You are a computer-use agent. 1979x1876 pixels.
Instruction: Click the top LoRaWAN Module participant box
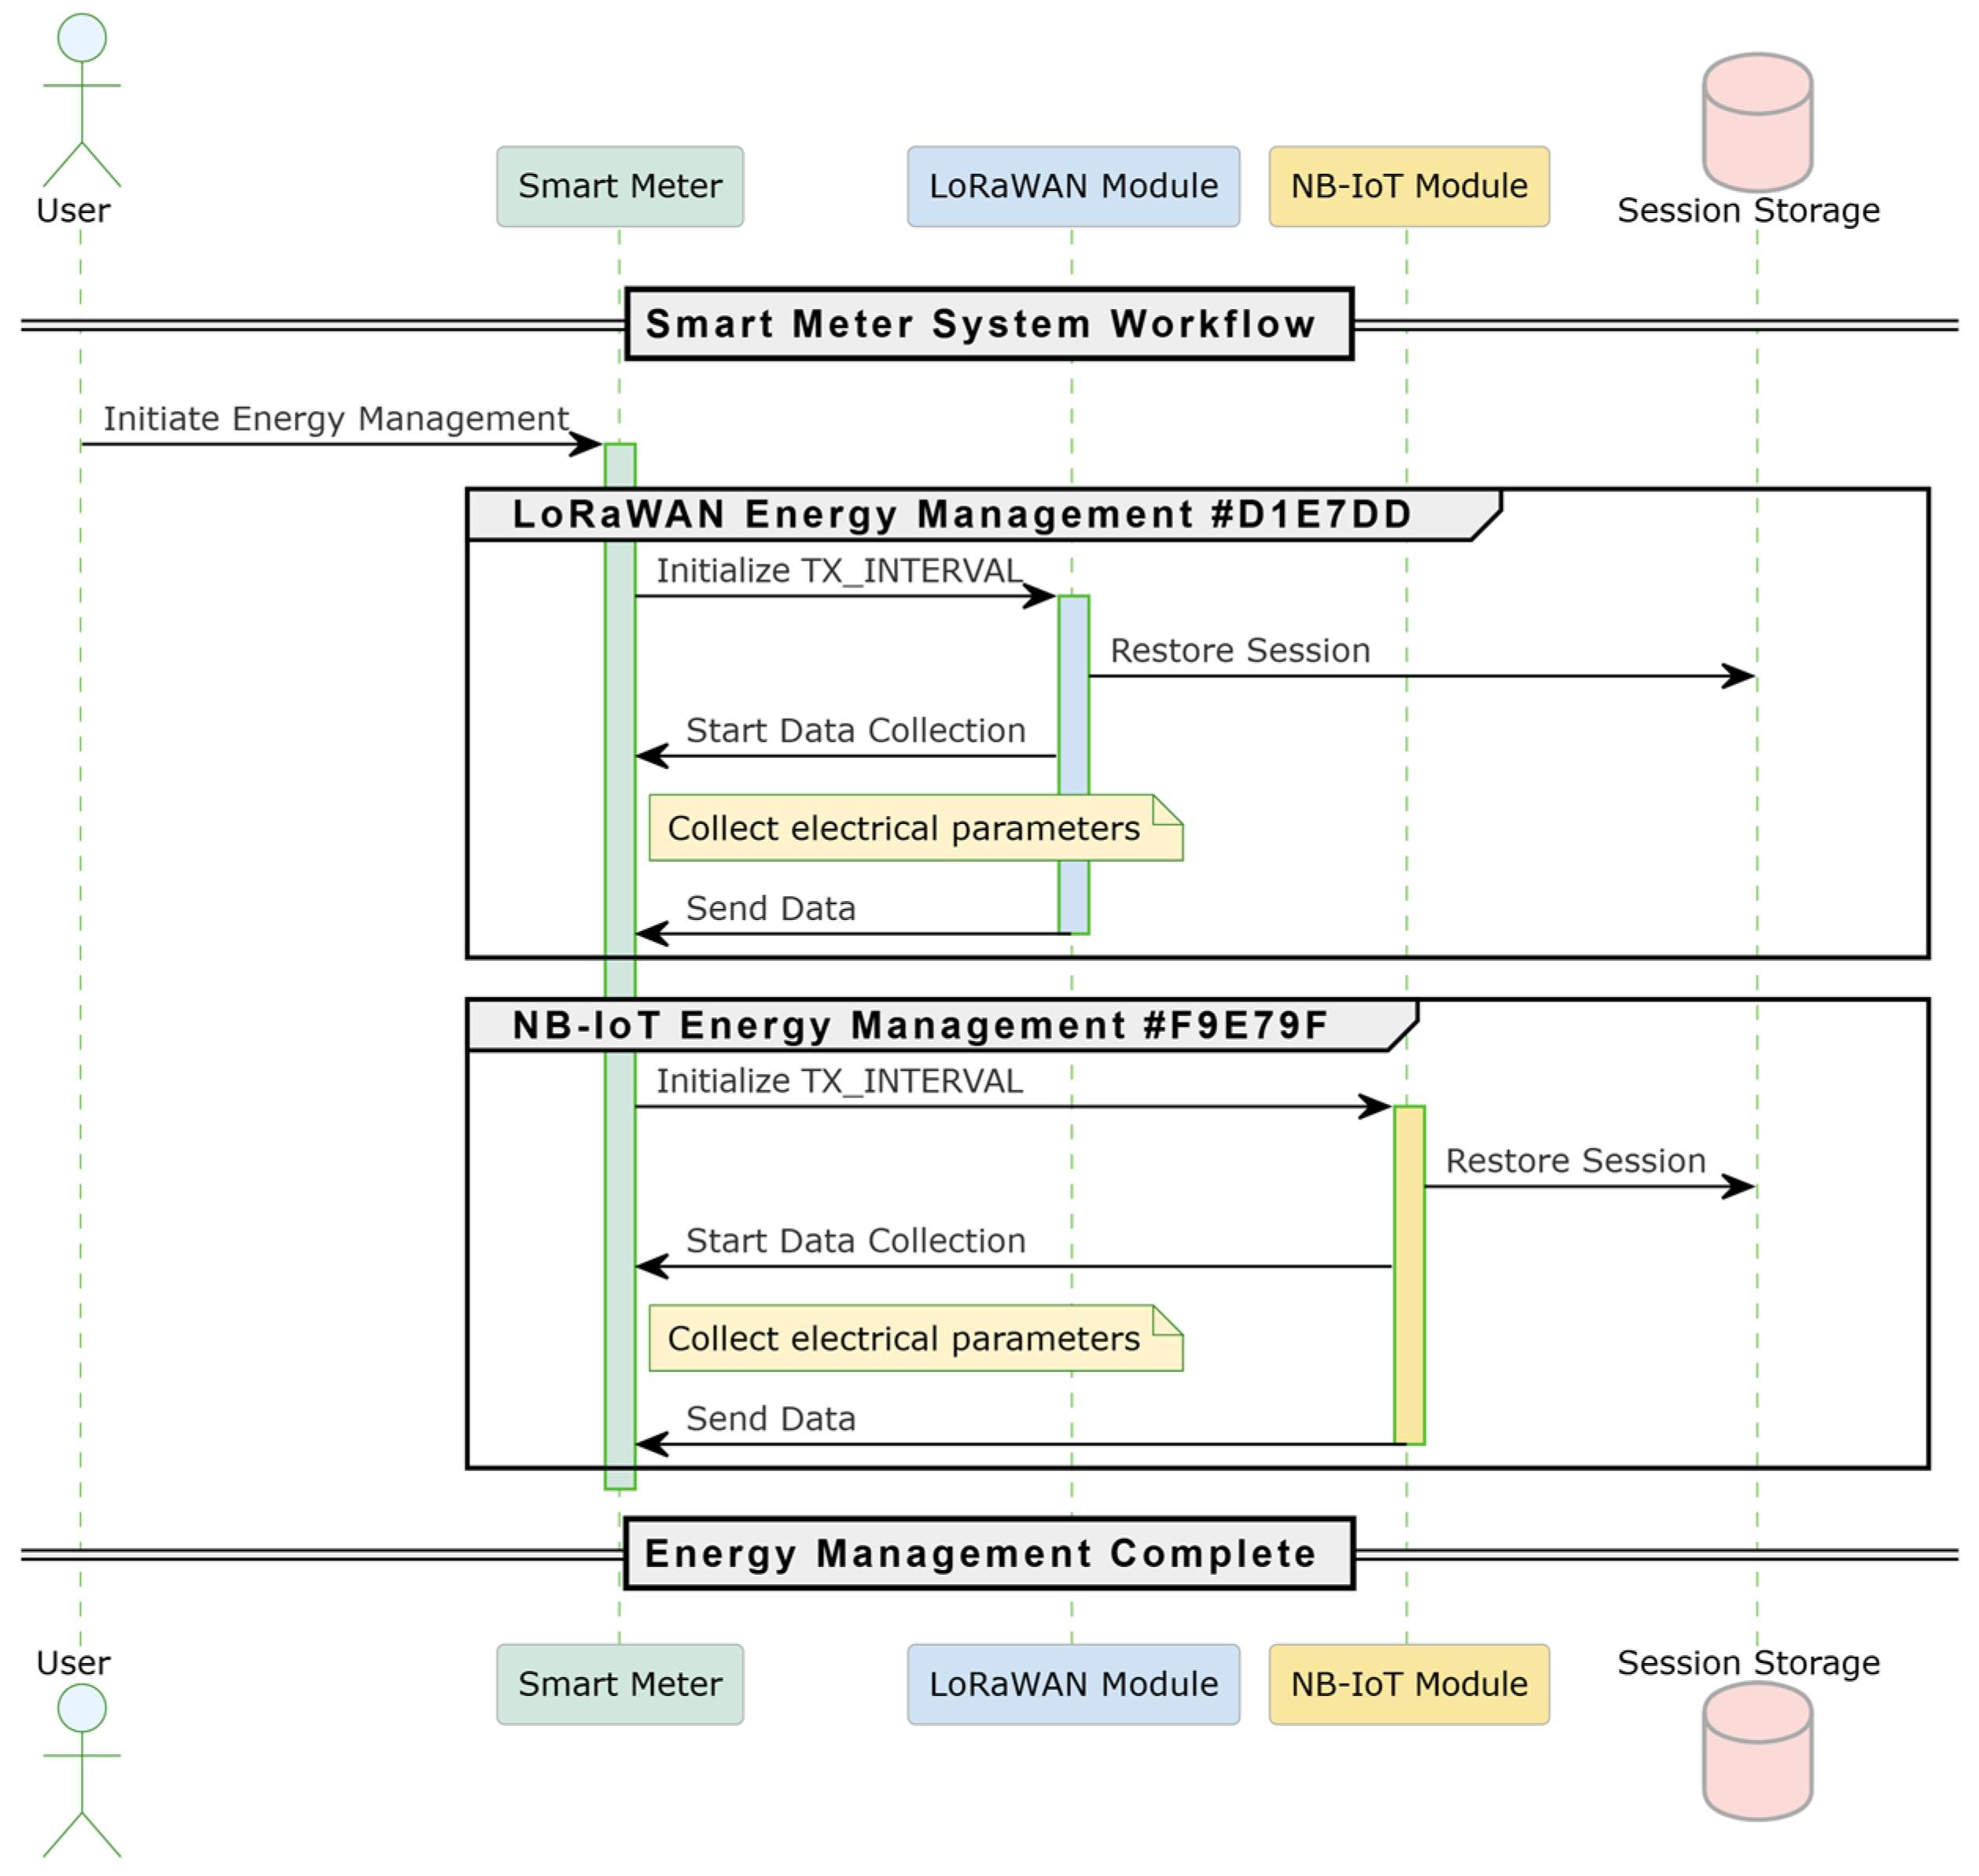1072,186
